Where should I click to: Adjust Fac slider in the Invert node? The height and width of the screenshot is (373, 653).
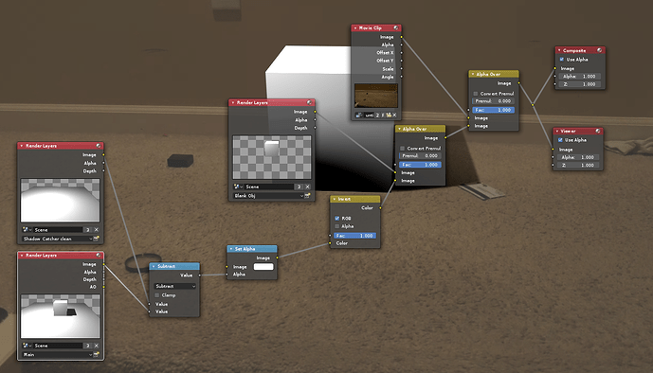tap(355, 236)
